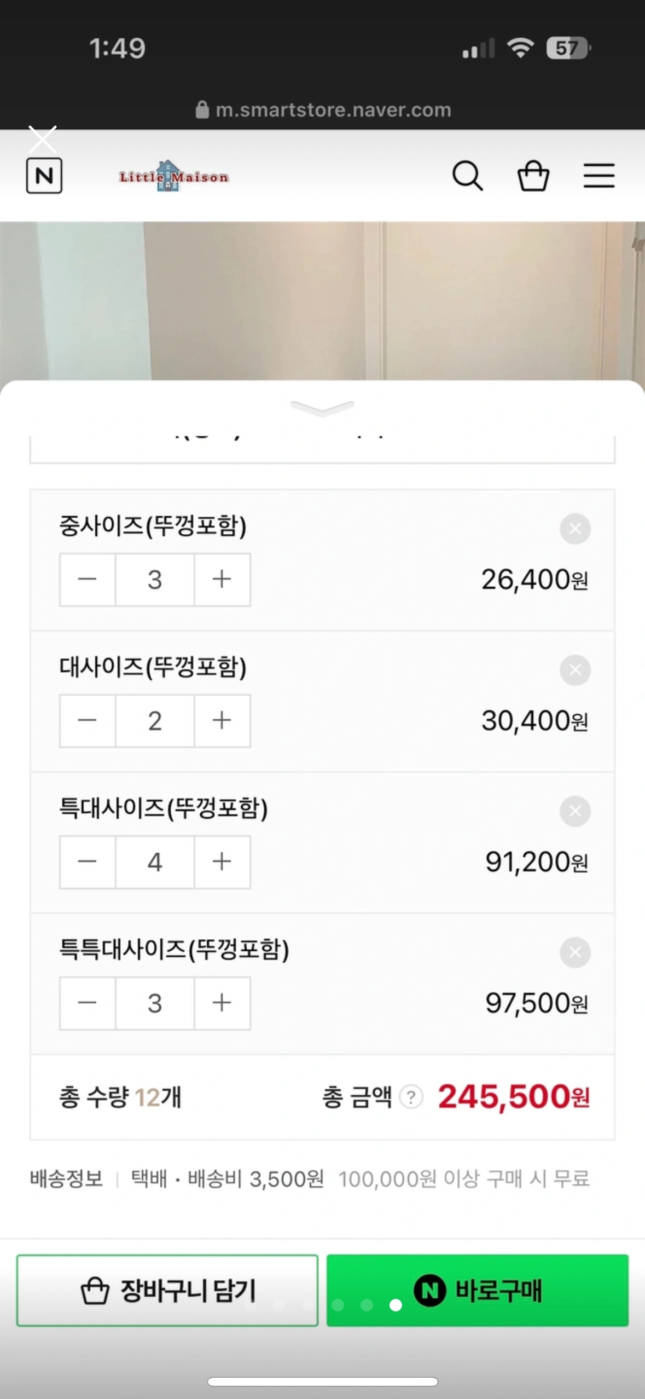645x1399 pixels.
Task: Open the Naver N home icon
Action: point(44,176)
